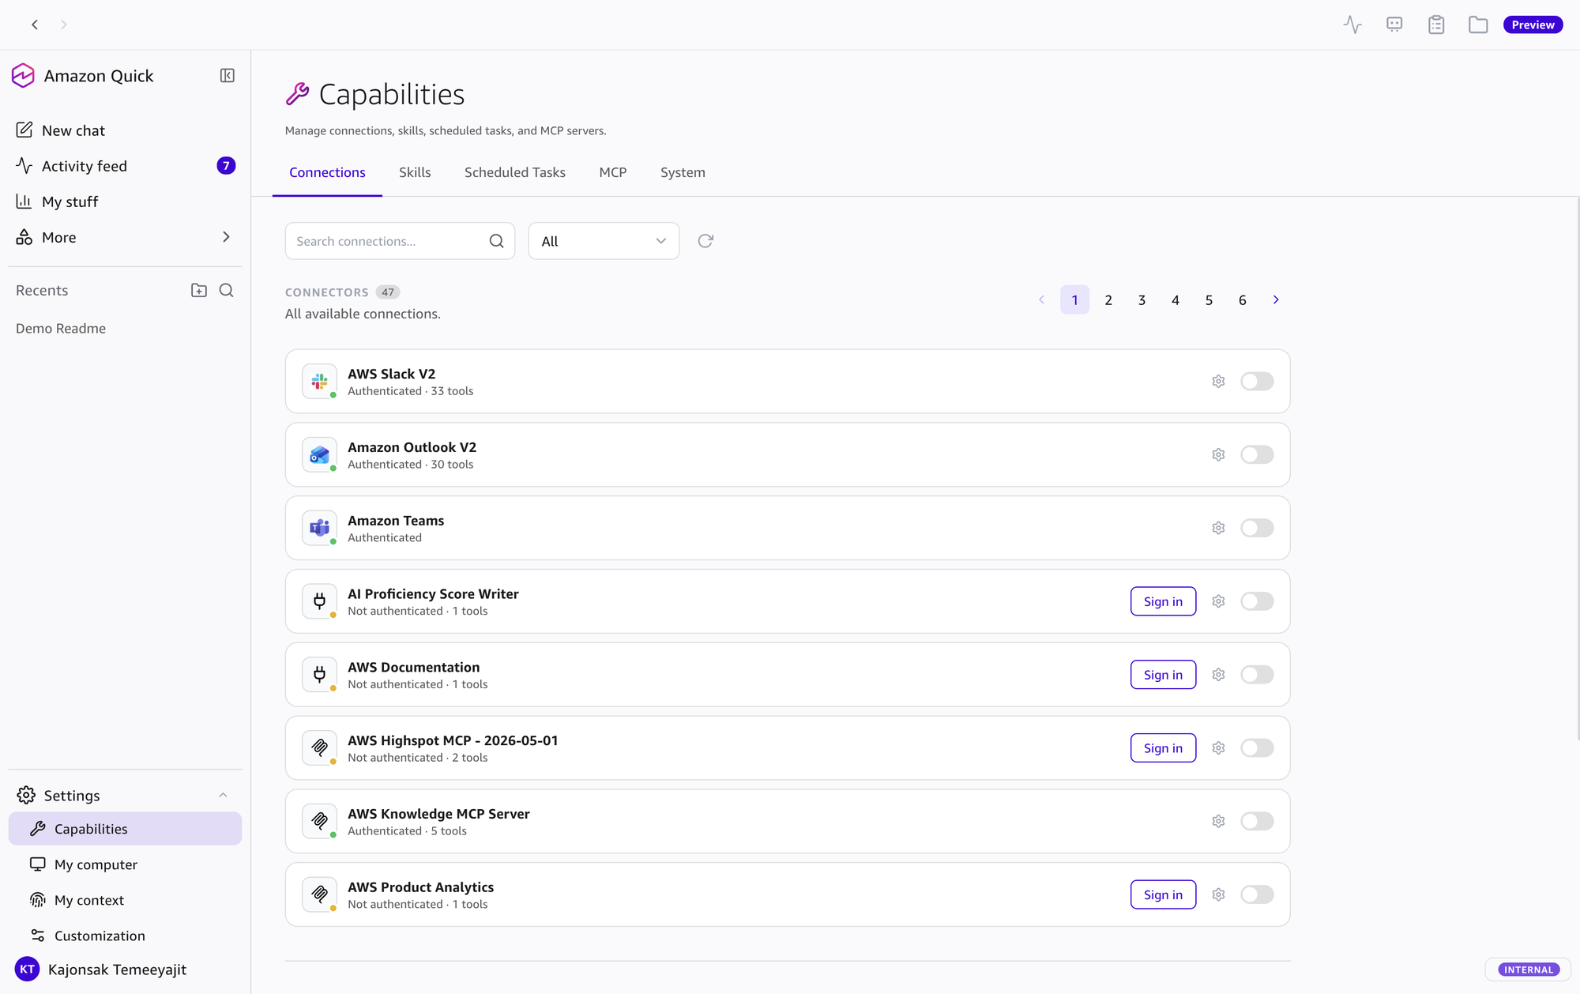Toggle AI Proficiency Score Writer connector

click(x=1257, y=601)
